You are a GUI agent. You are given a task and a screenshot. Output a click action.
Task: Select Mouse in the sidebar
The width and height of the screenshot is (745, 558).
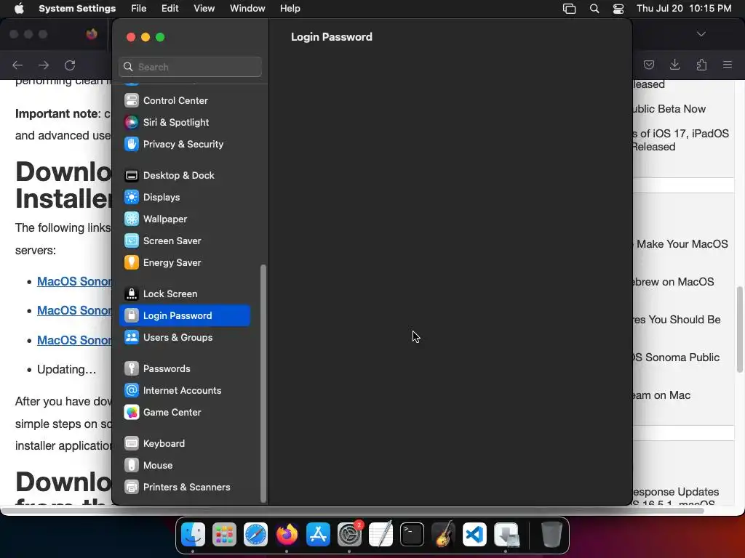(x=184, y=466)
